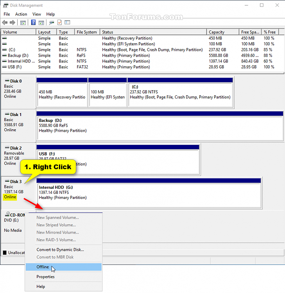The image size is (285, 293).
Task: Sort by the Free Space column header
Action: (250, 32)
